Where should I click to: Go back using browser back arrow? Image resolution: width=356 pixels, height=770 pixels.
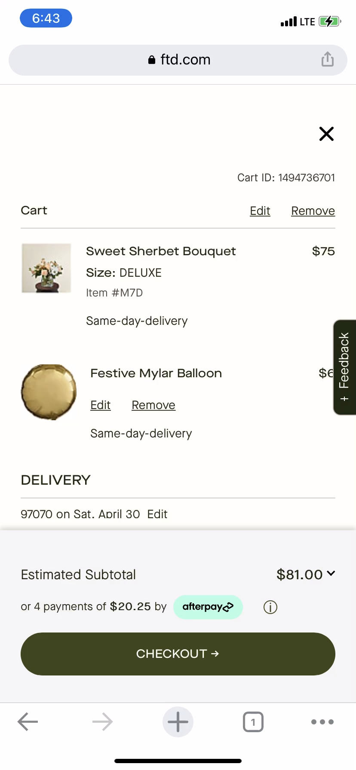(x=28, y=721)
